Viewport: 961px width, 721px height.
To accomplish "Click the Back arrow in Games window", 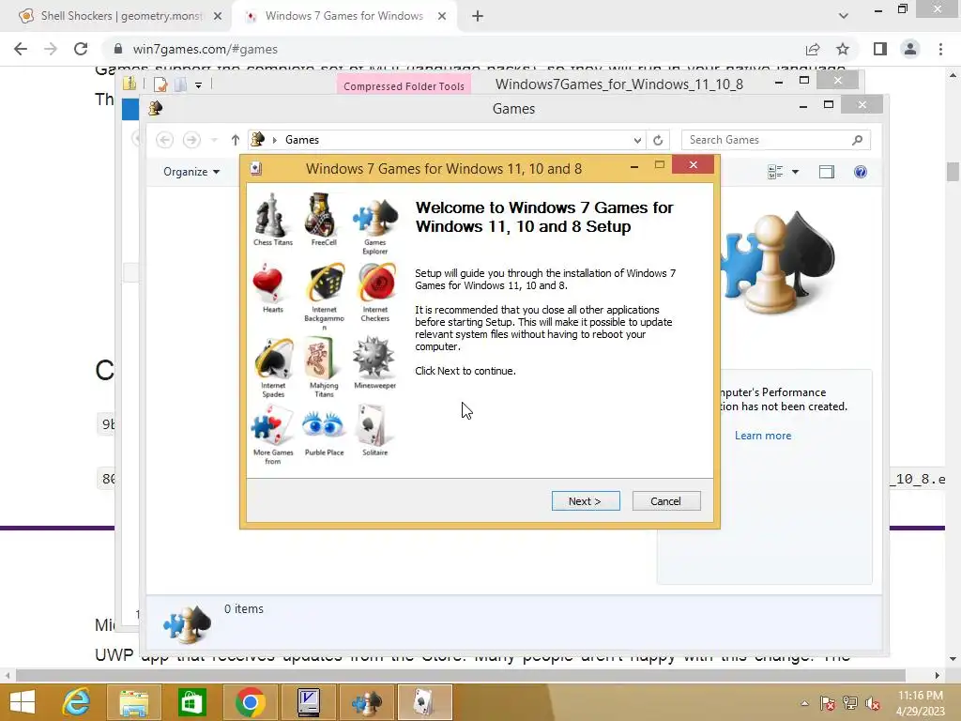I will [x=164, y=140].
